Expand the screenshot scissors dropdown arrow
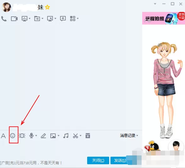Screen dimensions: 185x168 [x=81, y=136]
